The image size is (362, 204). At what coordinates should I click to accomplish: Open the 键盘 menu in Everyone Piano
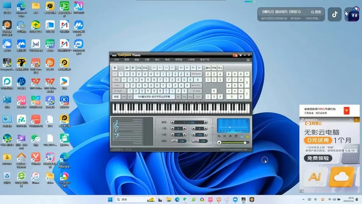137,60
